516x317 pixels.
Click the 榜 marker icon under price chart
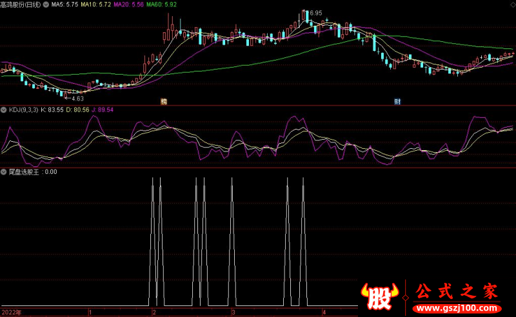click(x=164, y=102)
